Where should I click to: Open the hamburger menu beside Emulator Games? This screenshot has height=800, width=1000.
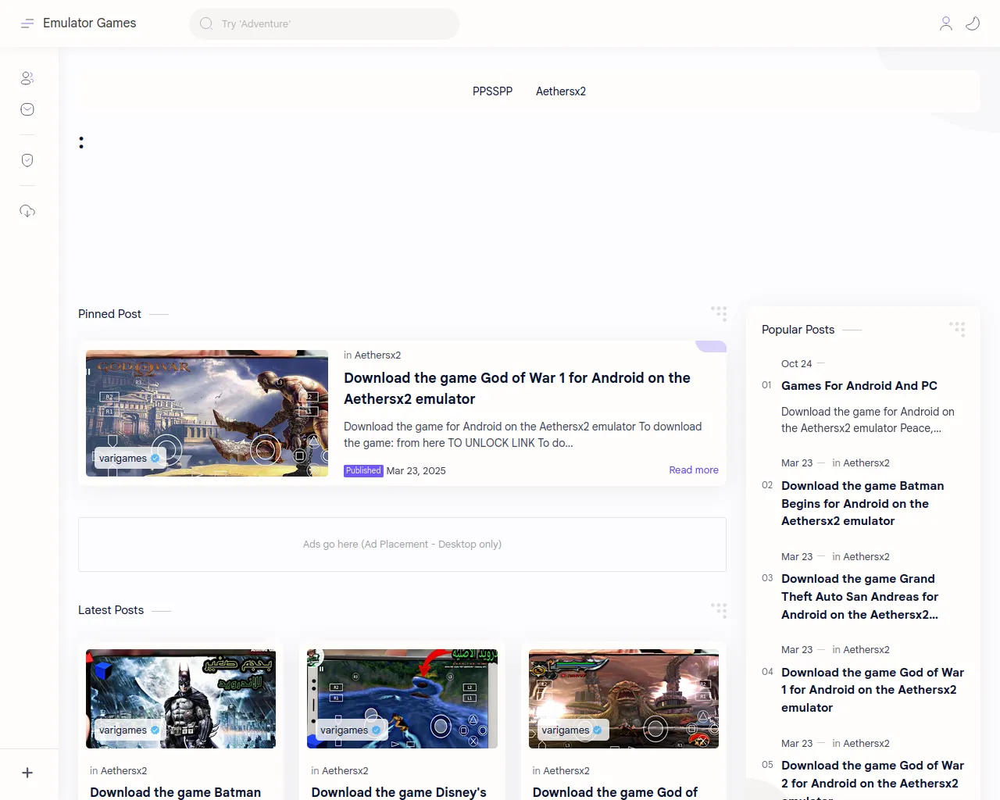click(27, 23)
